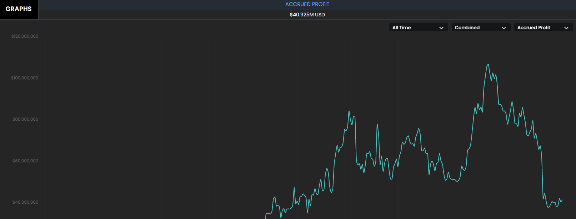This screenshot has height=219, width=576.
Task: Click the $100,000,000 axis label
Action: (25, 78)
